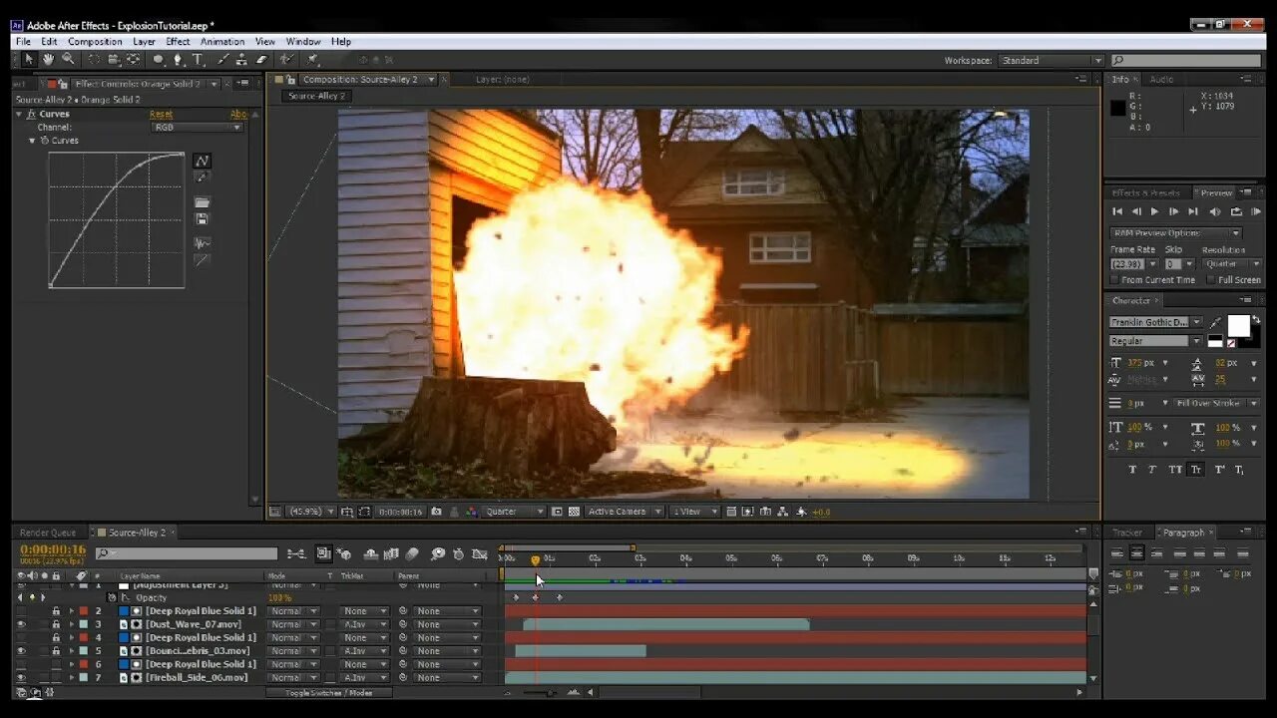Switch to Audio panel tab
Image resolution: width=1277 pixels, height=718 pixels.
(x=1161, y=79)
